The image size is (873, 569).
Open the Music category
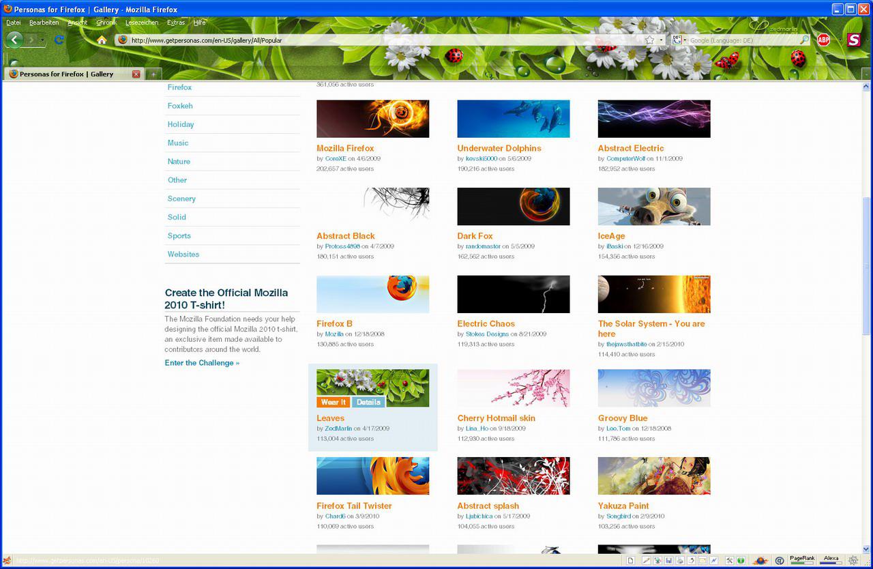click(178, 143)
